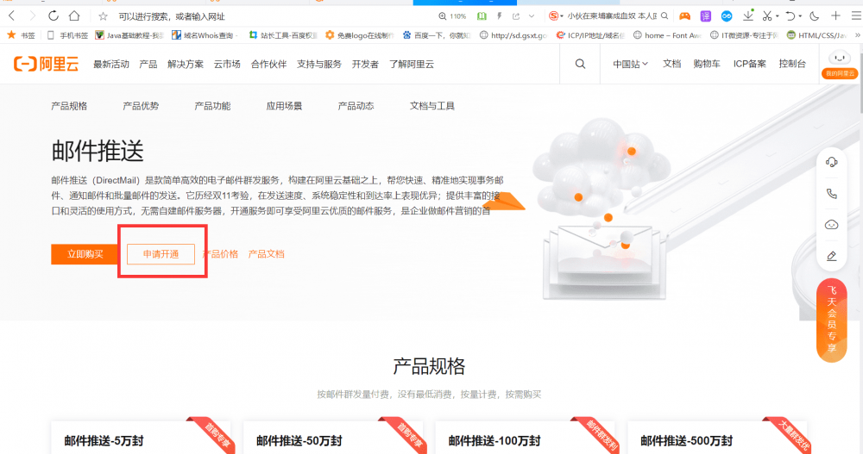Open the Sogou search engine selector
Image resolution: width=863 pixels, height=454 pixels.
(x=556, y=16)
